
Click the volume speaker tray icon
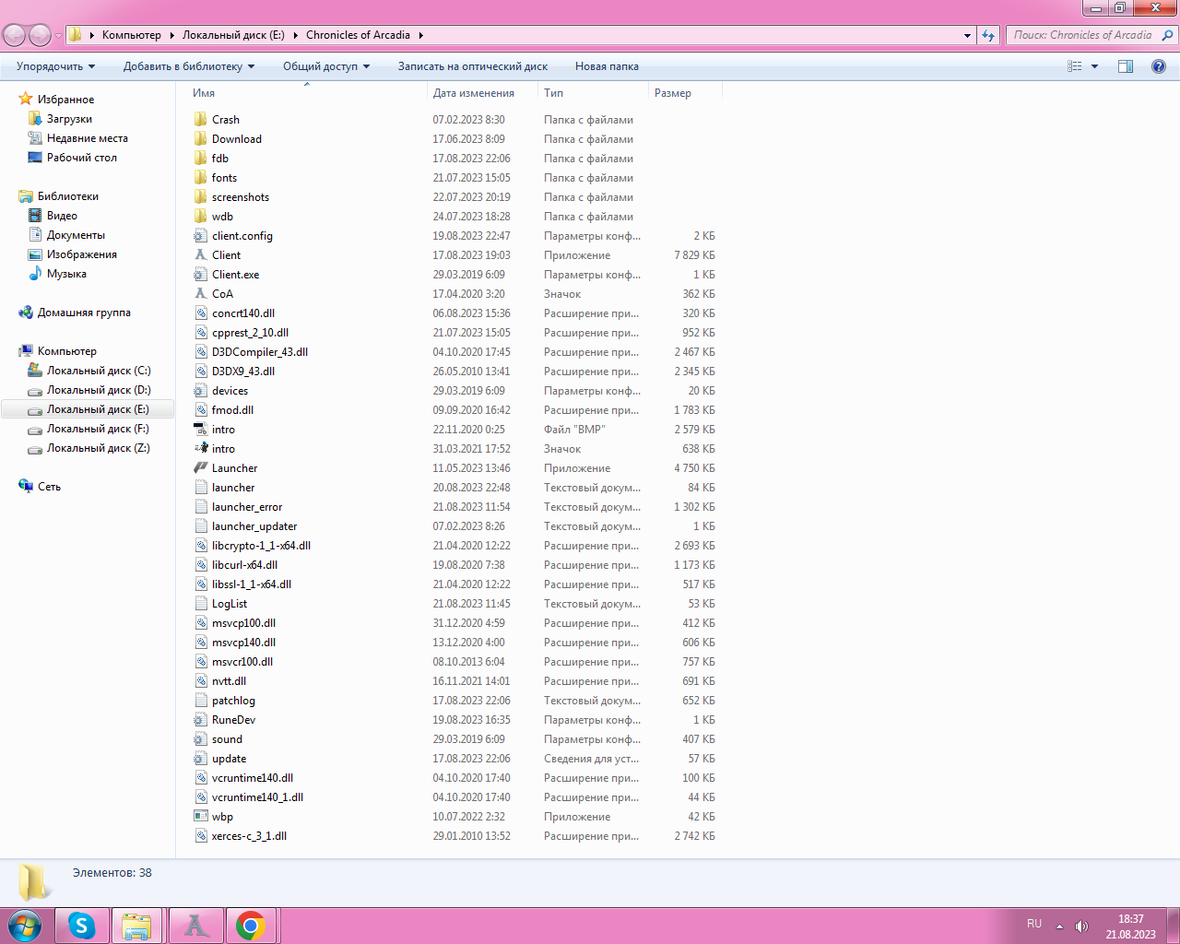click(1081, 926)
